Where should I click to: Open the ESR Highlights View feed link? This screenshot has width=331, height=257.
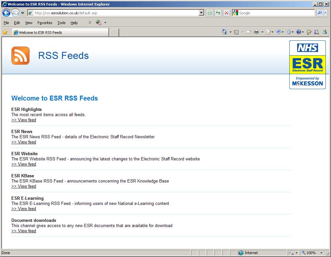(x=24, y=120)
